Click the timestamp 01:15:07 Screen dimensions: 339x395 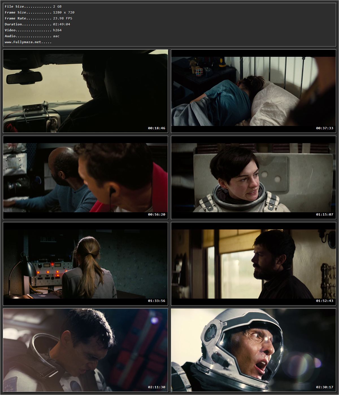[x=325, y=214]
